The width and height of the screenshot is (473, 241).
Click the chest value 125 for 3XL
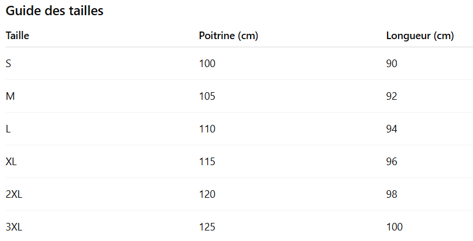click(x=207, y=226)
